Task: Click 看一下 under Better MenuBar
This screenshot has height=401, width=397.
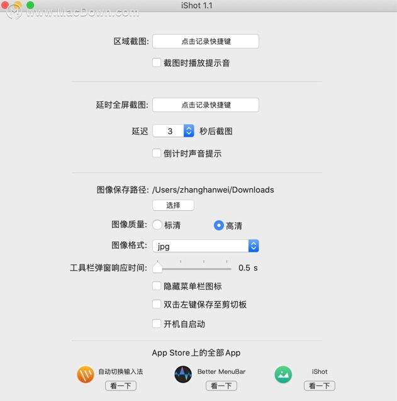Action: coord(221,386)
